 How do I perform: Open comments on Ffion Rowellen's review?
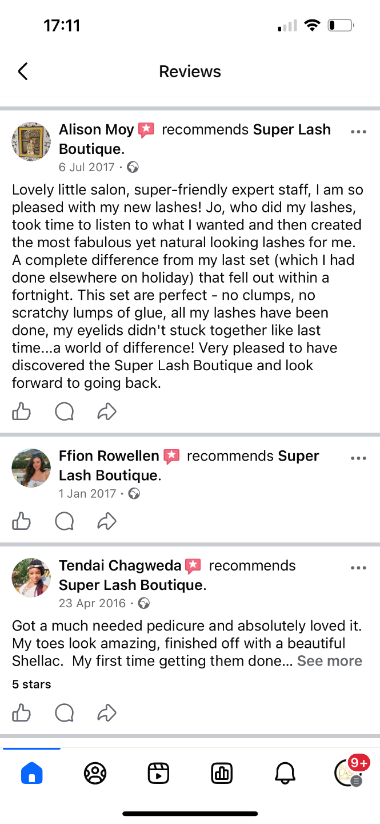pos(64,521)
